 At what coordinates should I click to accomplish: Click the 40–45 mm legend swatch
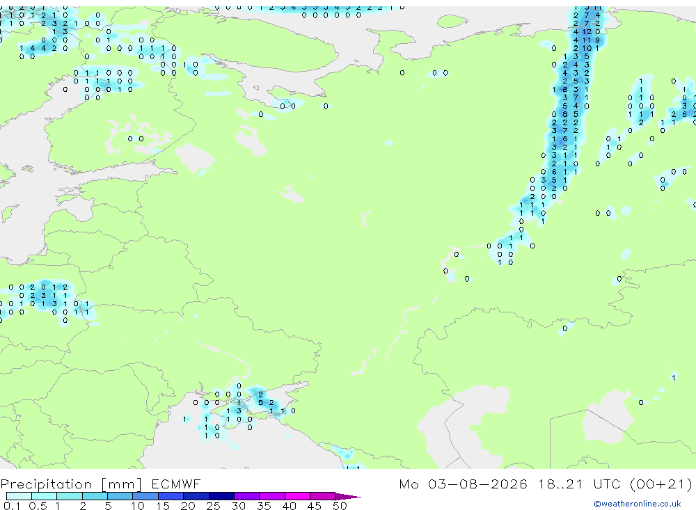[297, 496]
